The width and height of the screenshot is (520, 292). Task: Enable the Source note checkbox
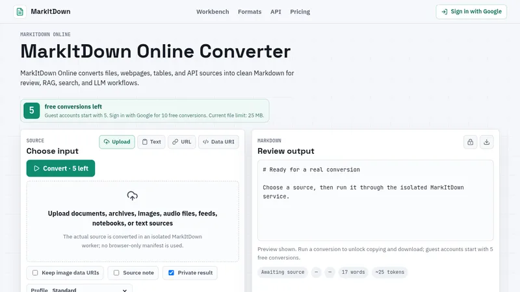(x=116, y=273)
